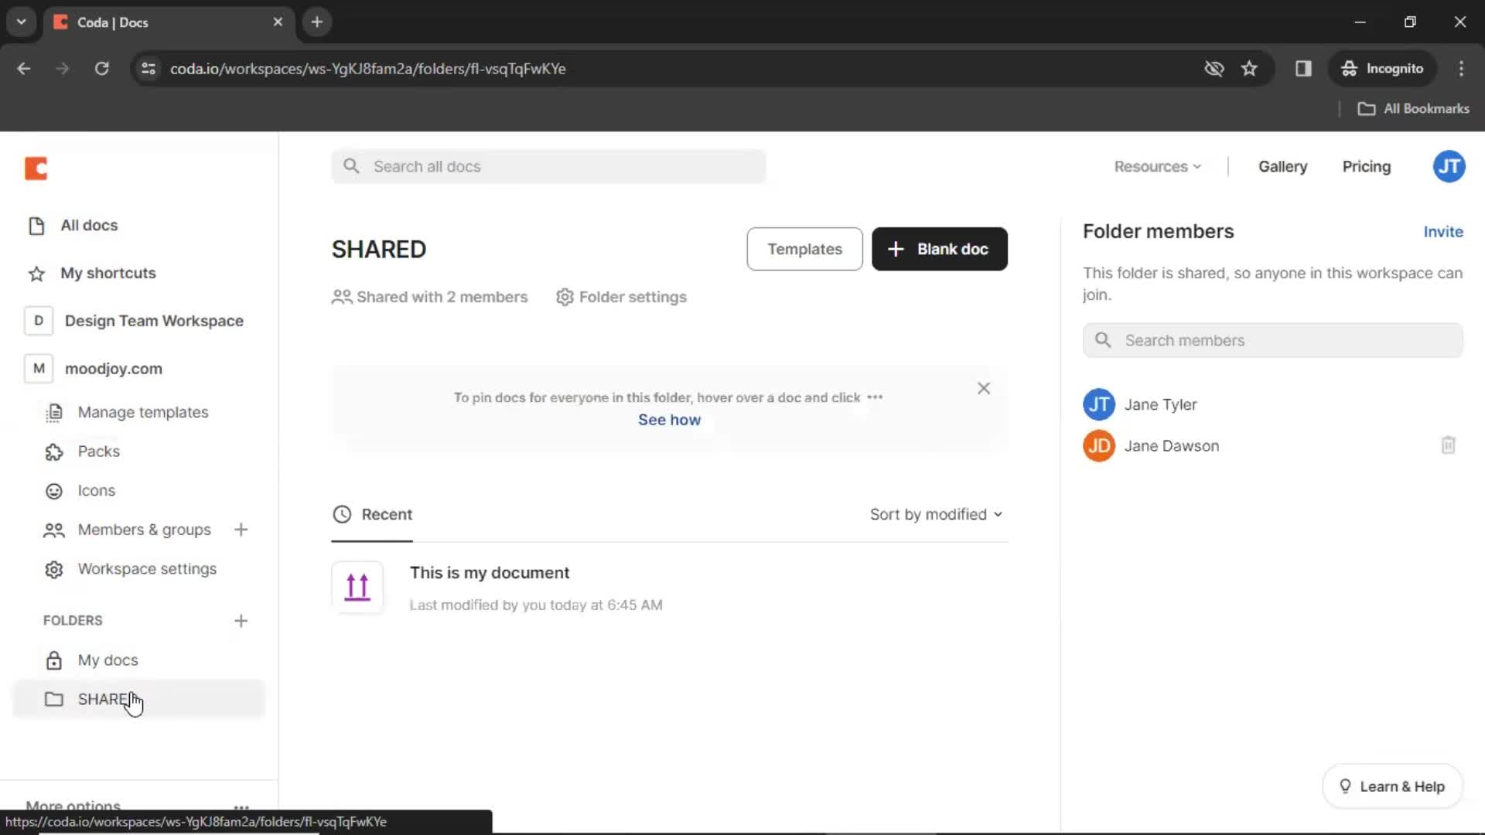The height and width of the screenshot is (835, 1485).
Task: Open Templates for this folder
Action: coord(806,249)
